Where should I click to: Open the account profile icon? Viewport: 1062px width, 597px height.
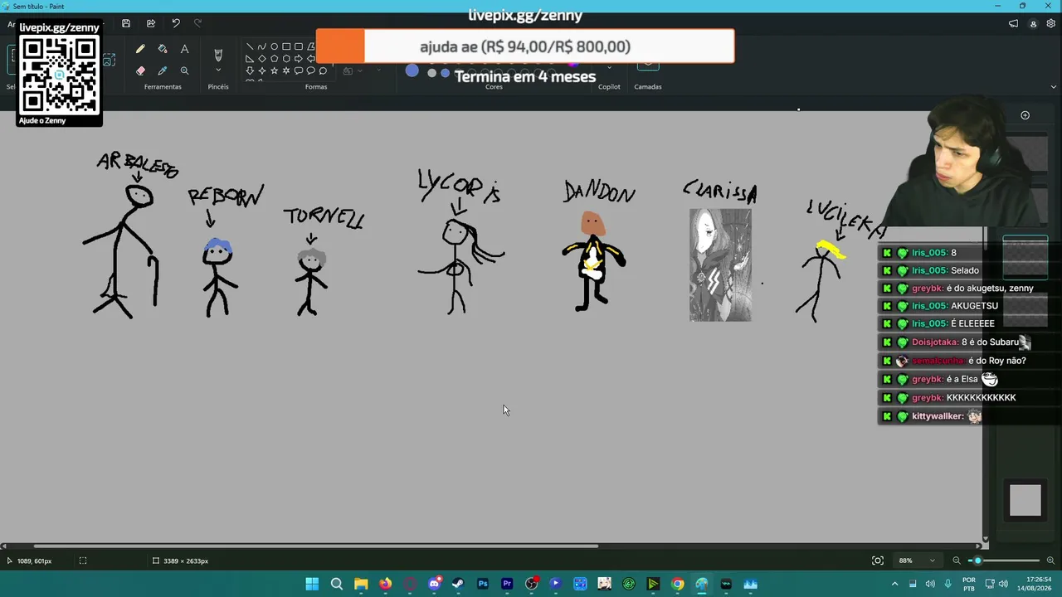point(1033,24)
